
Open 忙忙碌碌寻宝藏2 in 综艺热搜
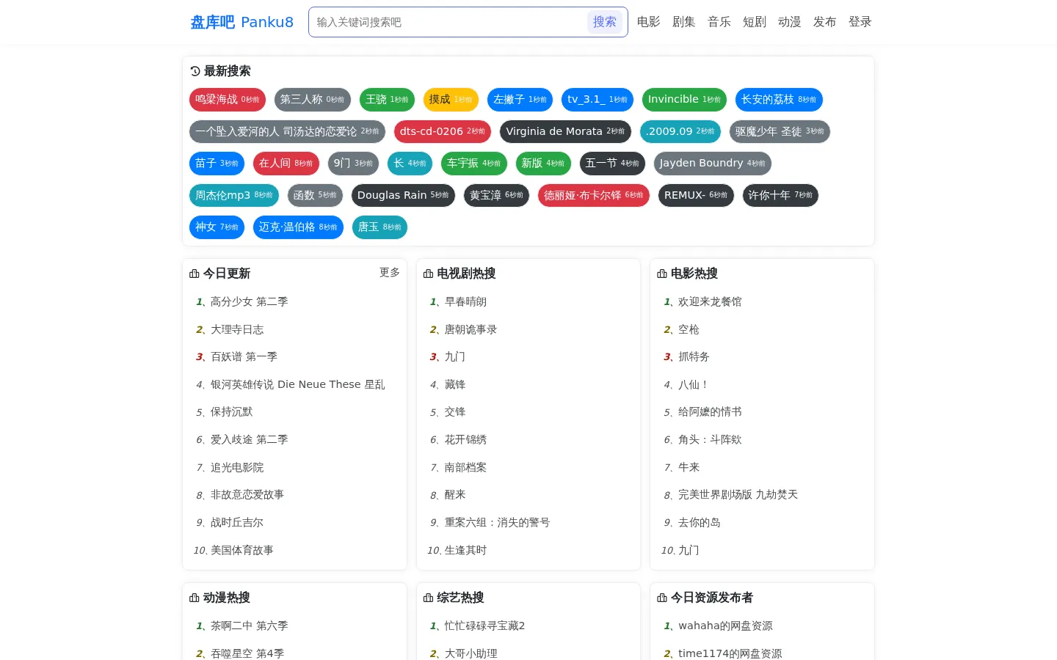(484, 626)
